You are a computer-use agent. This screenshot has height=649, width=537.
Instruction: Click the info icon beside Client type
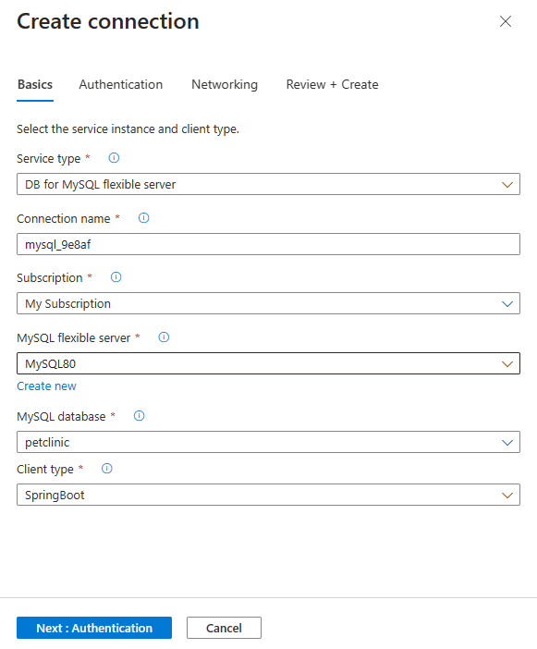[x=106, y=468]
